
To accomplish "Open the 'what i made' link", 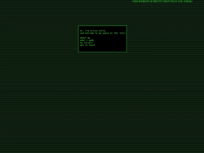I will [87, 40].
